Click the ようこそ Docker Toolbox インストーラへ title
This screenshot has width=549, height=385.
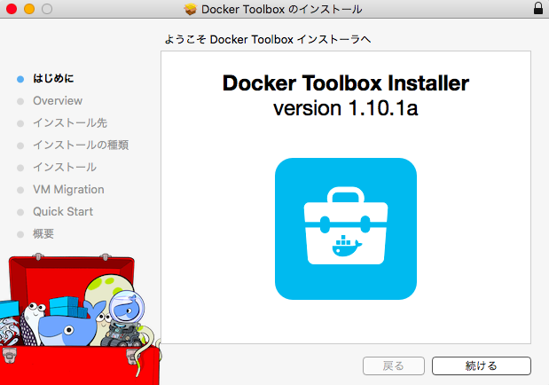point(268,40)
